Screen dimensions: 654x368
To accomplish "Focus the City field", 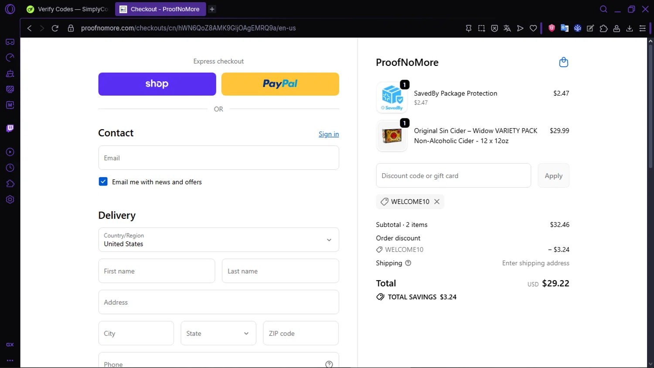I will (136, 333).
